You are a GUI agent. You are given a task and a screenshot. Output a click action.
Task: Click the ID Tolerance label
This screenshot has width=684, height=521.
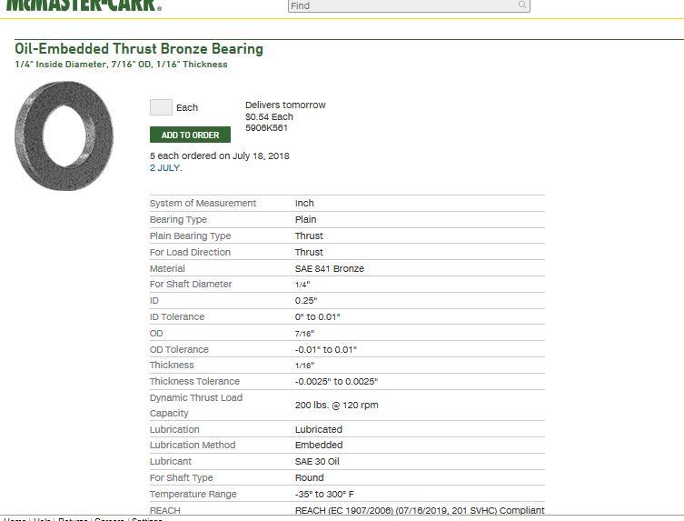tap(177, 316)
